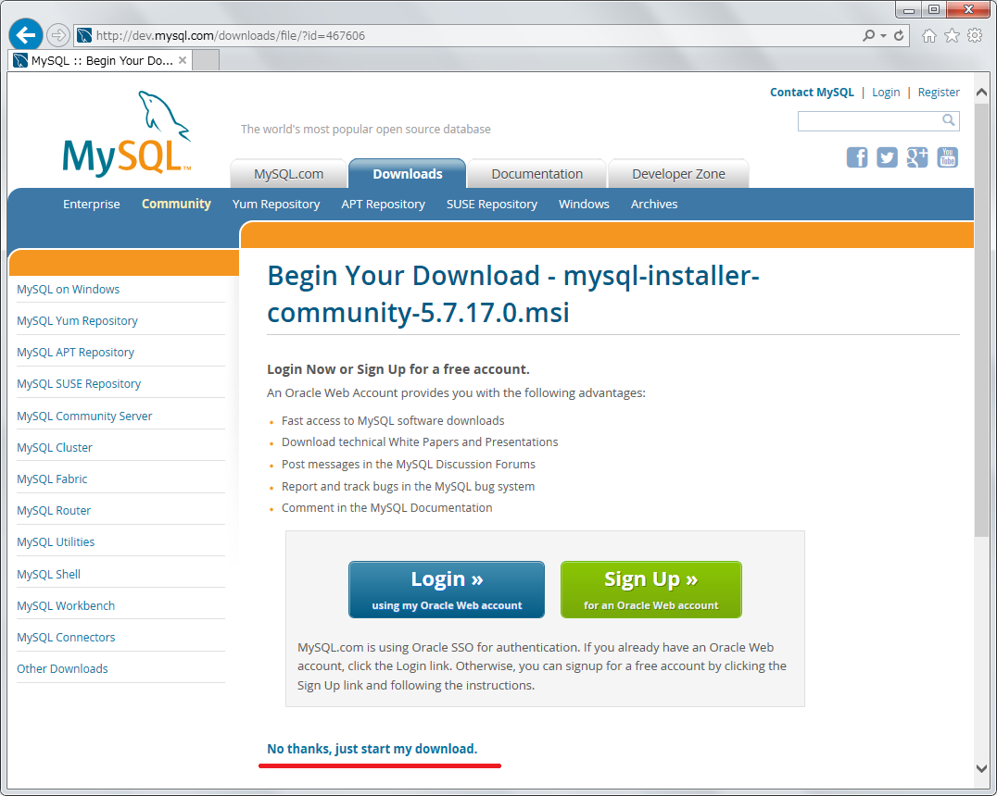Screen dimensions: 997x796
Task: Click the browser Back arrow button
Action: coord(25,35)
